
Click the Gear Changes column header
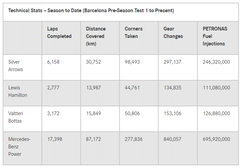(x=173, y=33)
